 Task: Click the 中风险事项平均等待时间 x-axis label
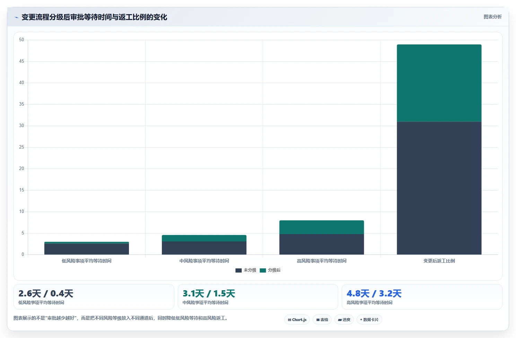[x=204, y=261]
